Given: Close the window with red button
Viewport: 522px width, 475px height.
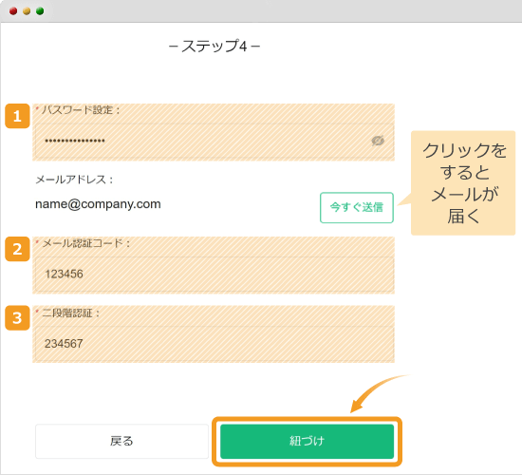Looking at the screenshot, I should pos(13,11).
